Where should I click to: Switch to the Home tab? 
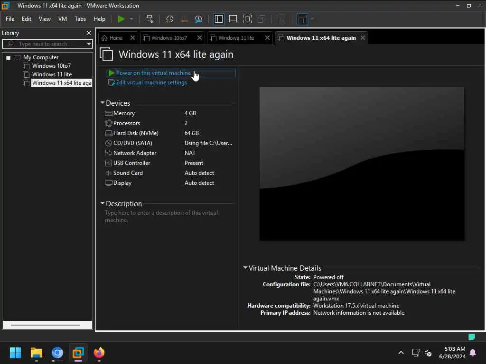(112, 38)
